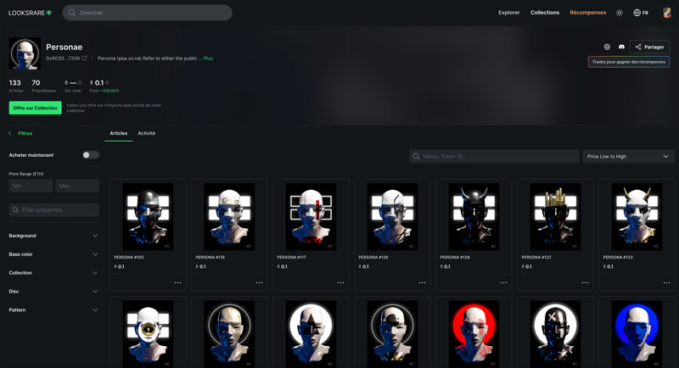The image size is (679, 368).
Task: Click the PERSONA #117 title text
Action: (291, 257)
